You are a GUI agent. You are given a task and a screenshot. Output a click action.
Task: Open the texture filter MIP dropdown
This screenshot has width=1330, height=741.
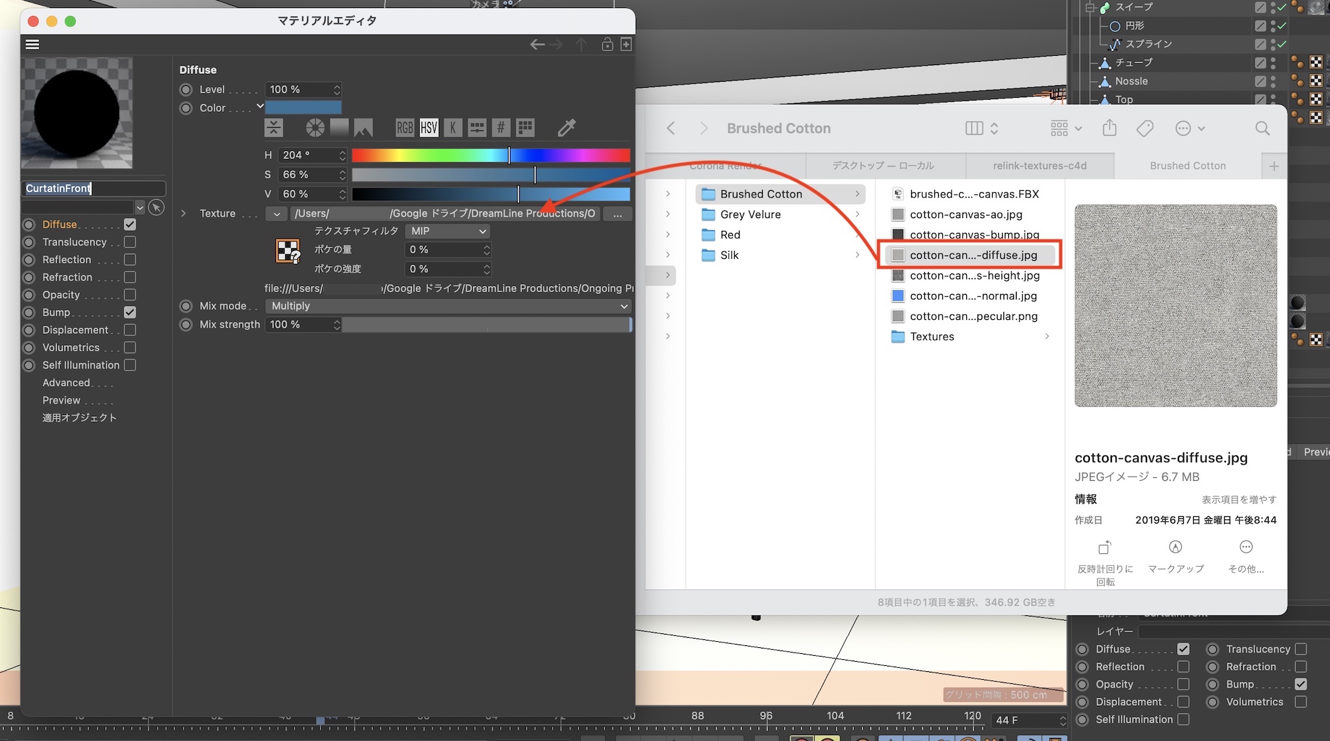448,231
